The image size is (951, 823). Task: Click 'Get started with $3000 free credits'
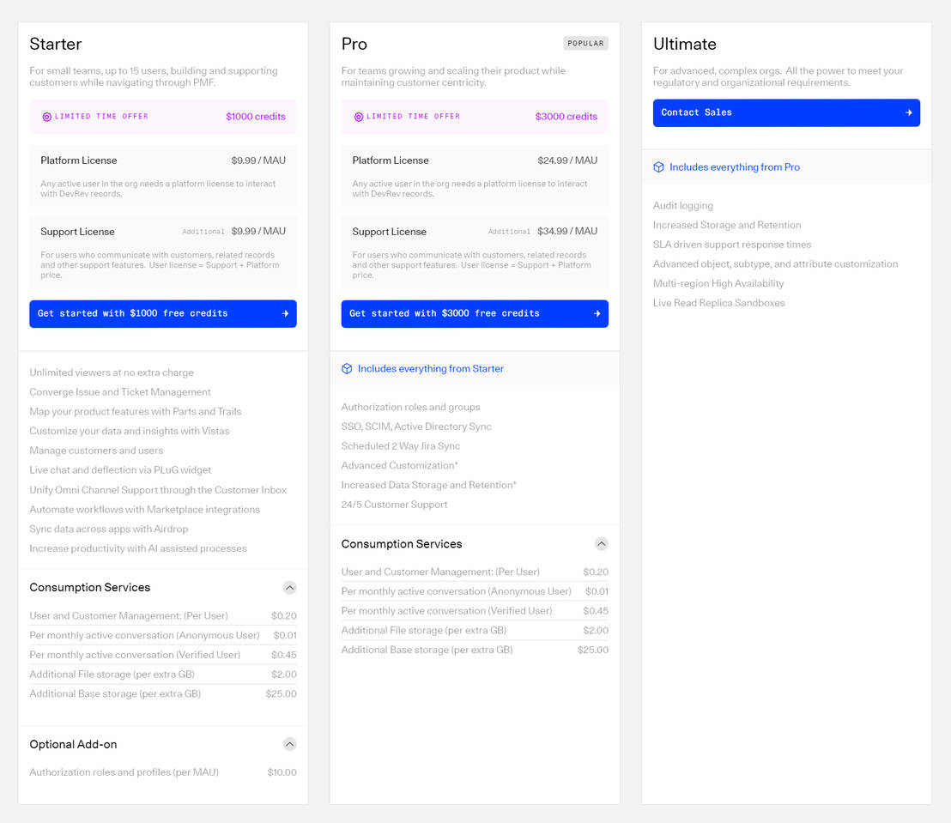pos(475,313)
